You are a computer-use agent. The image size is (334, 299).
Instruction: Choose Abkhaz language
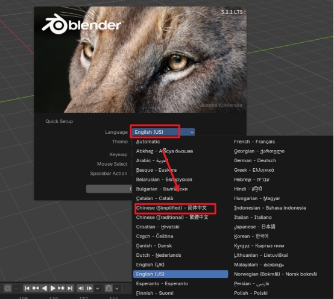[180, 151]
